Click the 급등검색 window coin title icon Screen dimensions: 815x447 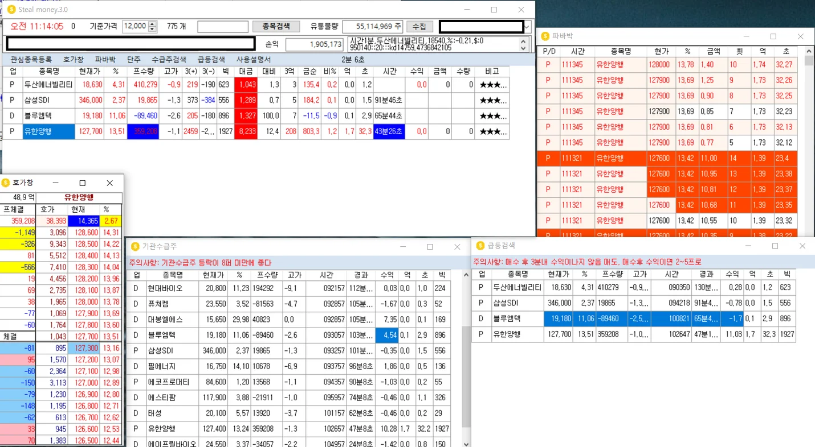point(480,246)
